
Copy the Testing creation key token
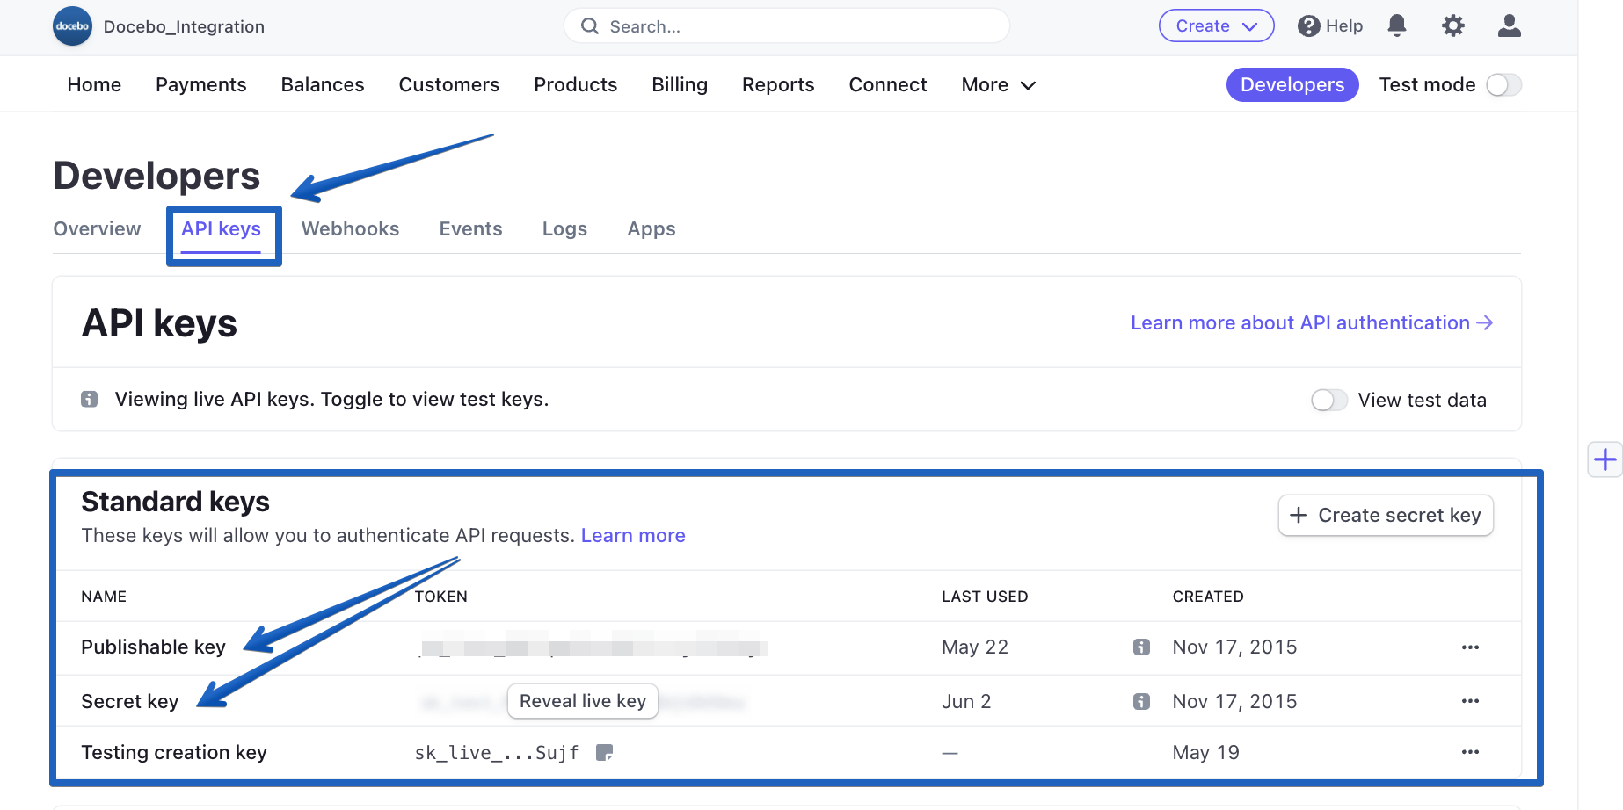pyautogui.click(x=604, y=753)
